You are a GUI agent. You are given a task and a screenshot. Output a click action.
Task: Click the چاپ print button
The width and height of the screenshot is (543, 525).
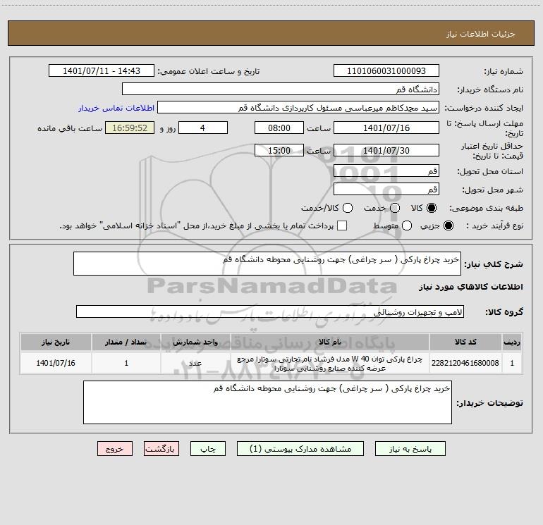tap(208, 449)
